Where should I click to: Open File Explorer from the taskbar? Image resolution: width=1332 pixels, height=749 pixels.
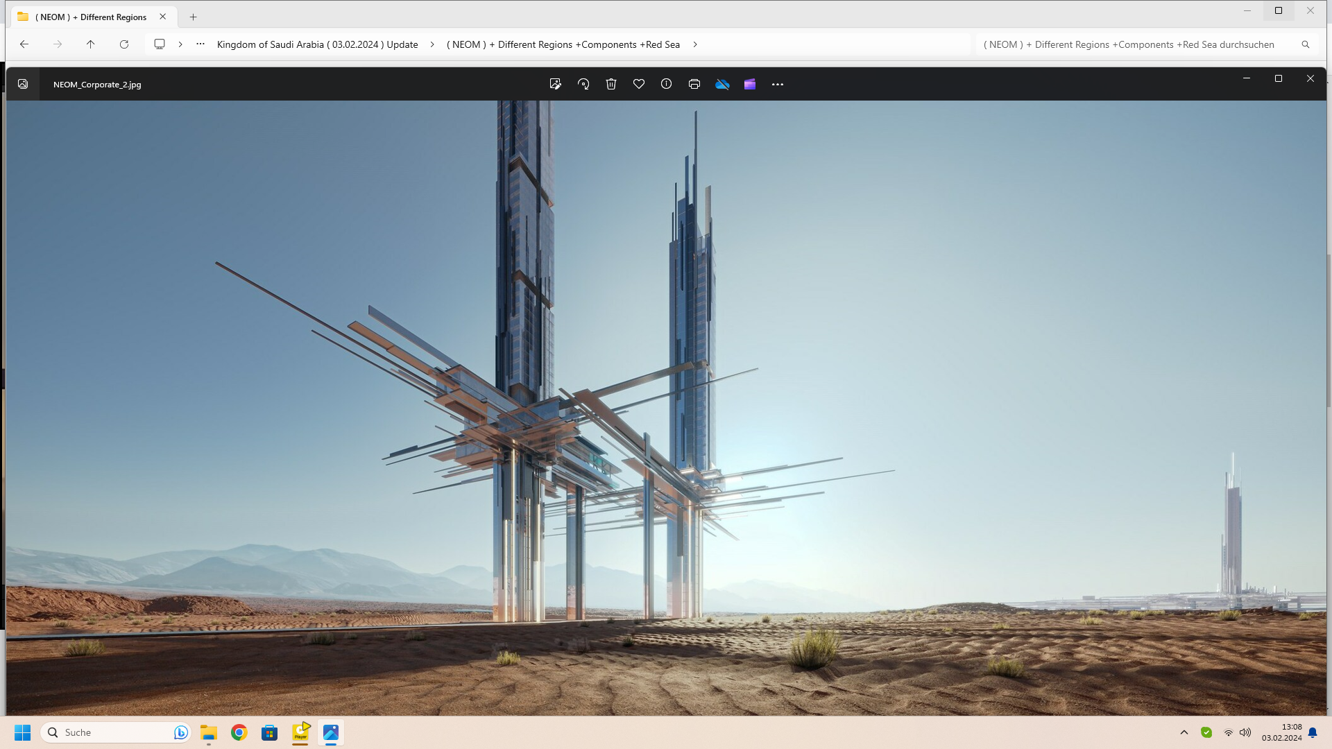pyautogui.click(x=209, y=732)
